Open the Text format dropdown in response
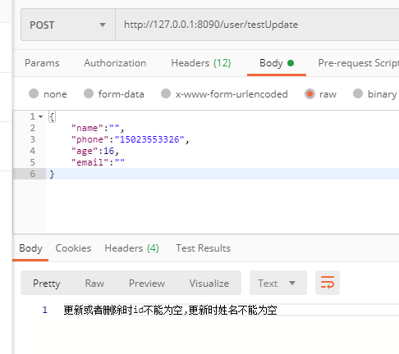 coord(278,283)
